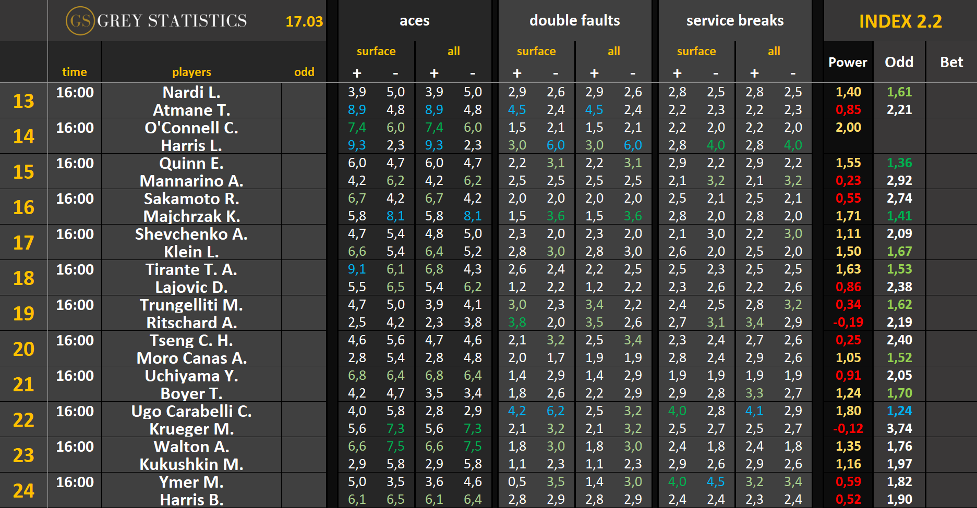977x508 pixels.
Task: Select match row number 24
Action: [23, 490]
